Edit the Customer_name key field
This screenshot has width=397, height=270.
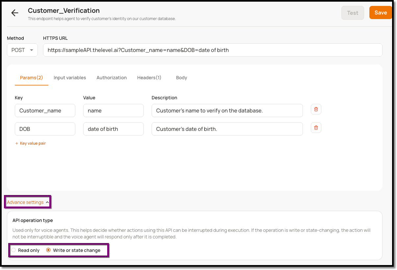pos(45,110)
